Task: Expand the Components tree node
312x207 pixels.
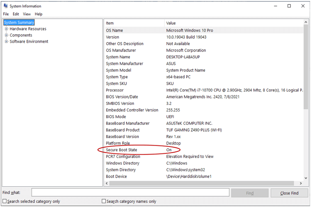Action: tap(6, 35)
